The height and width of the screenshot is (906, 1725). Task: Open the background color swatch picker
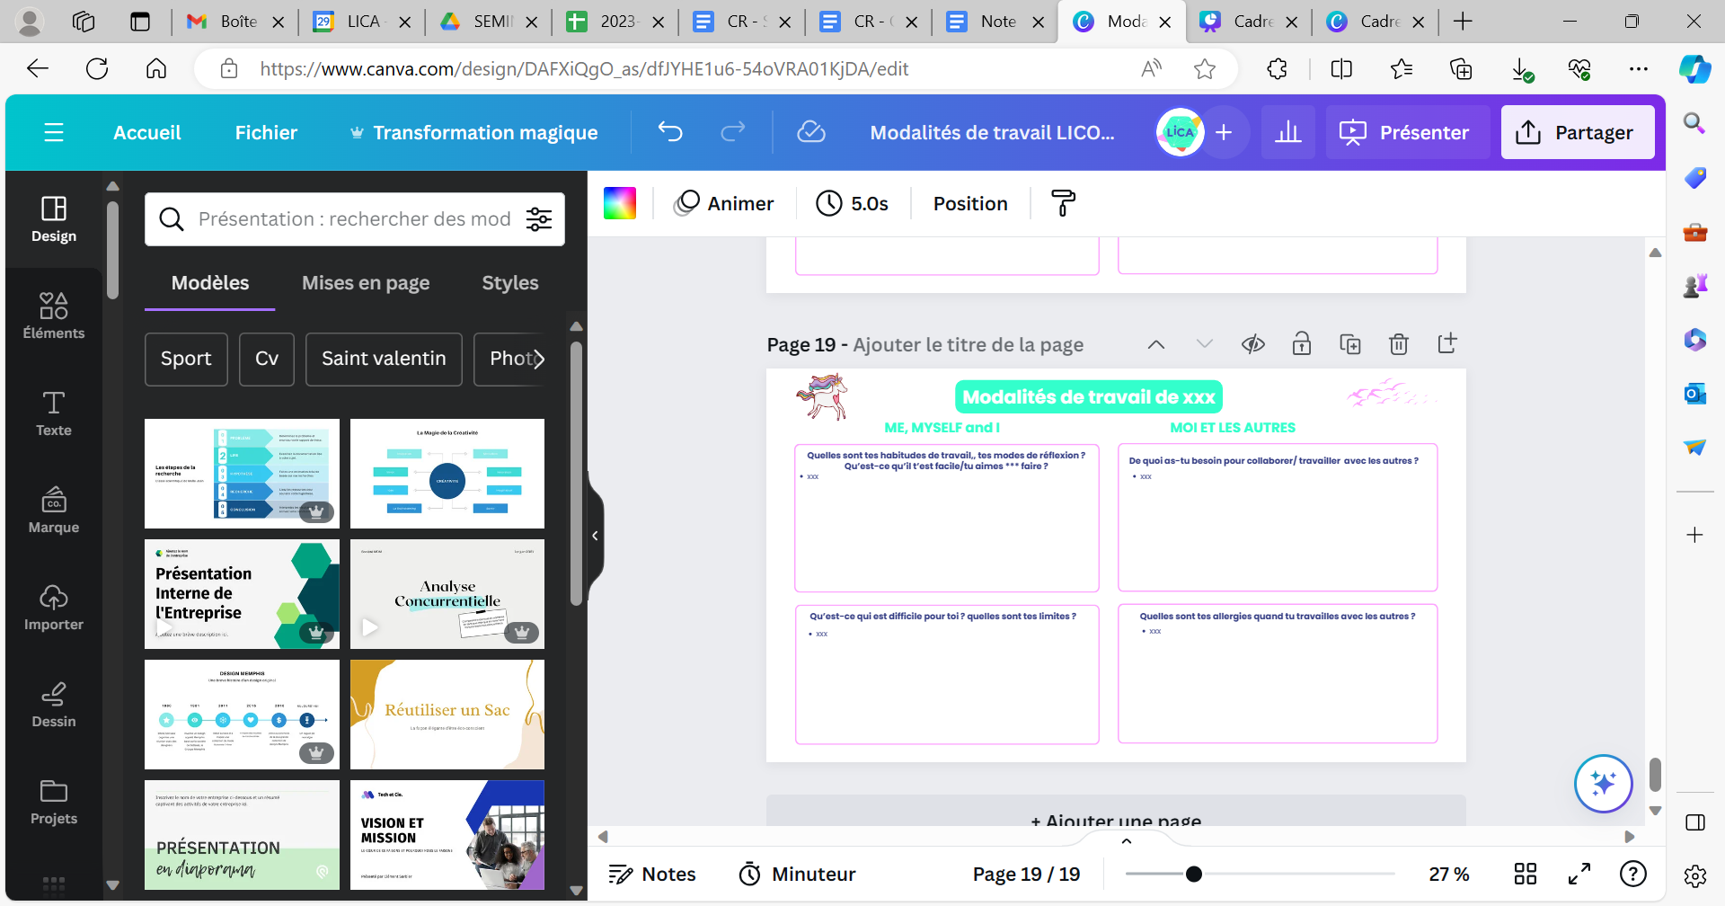click(x=620, y=203)
